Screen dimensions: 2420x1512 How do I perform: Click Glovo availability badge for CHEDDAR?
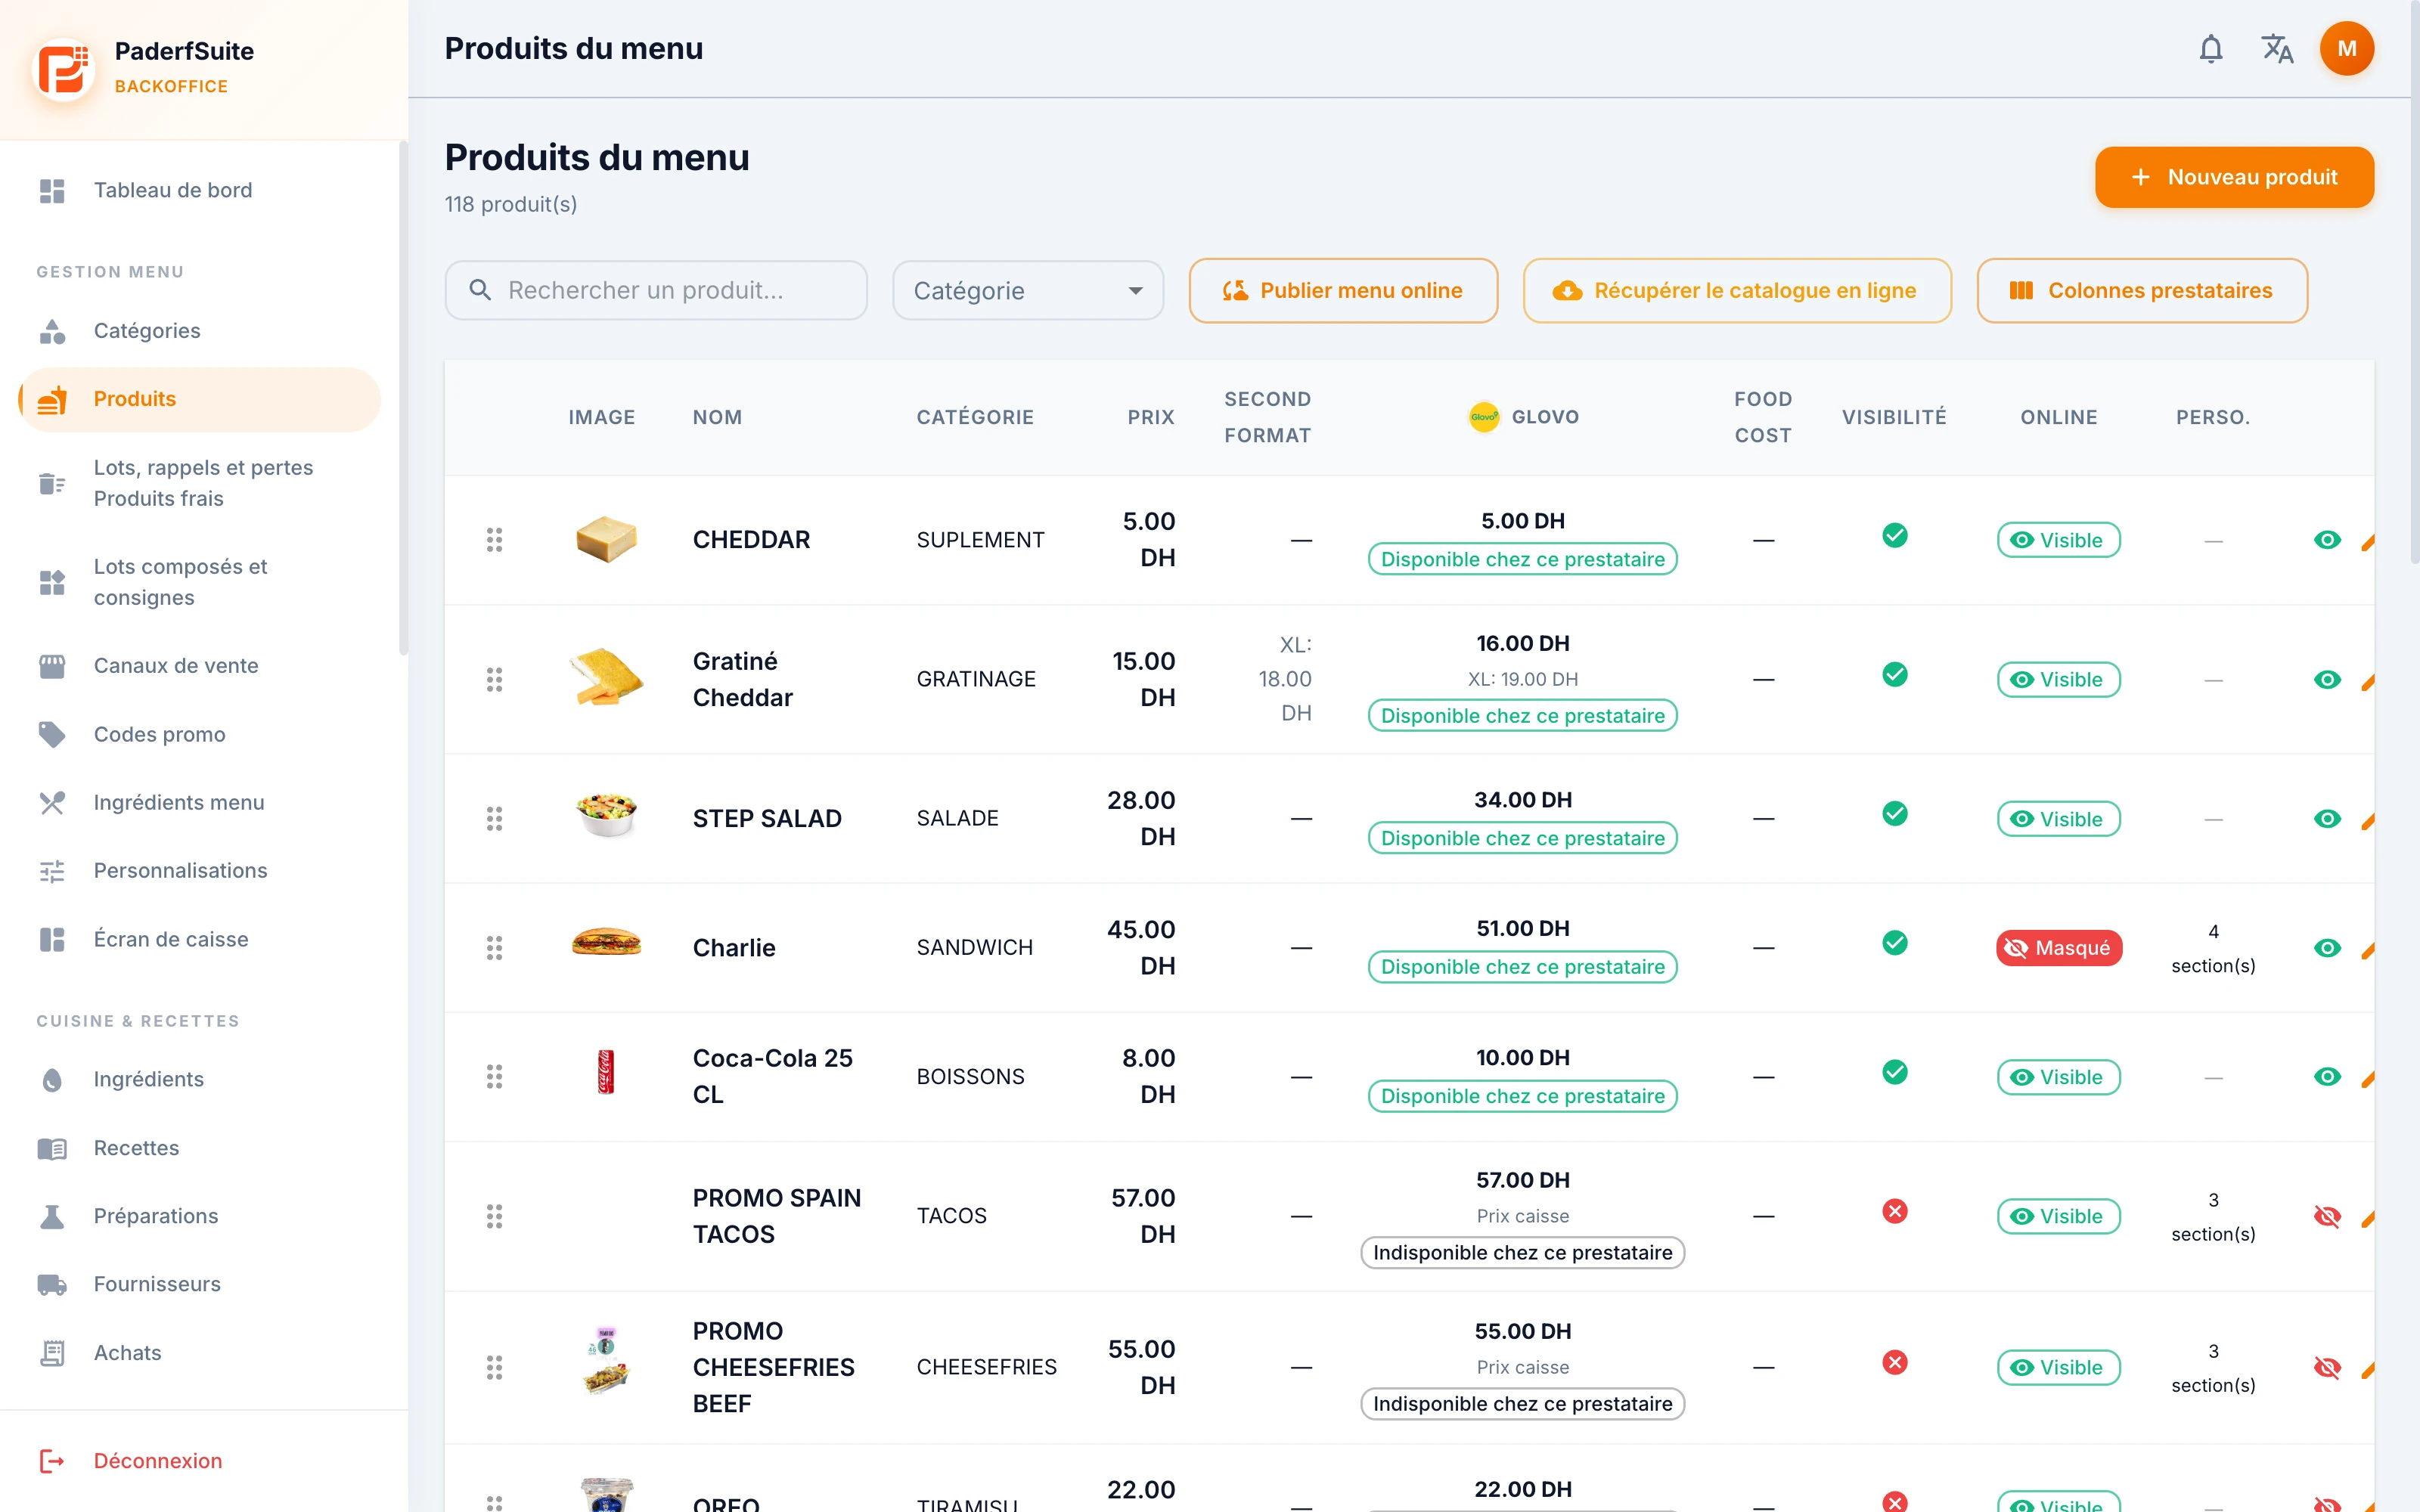coord(1522,559)
